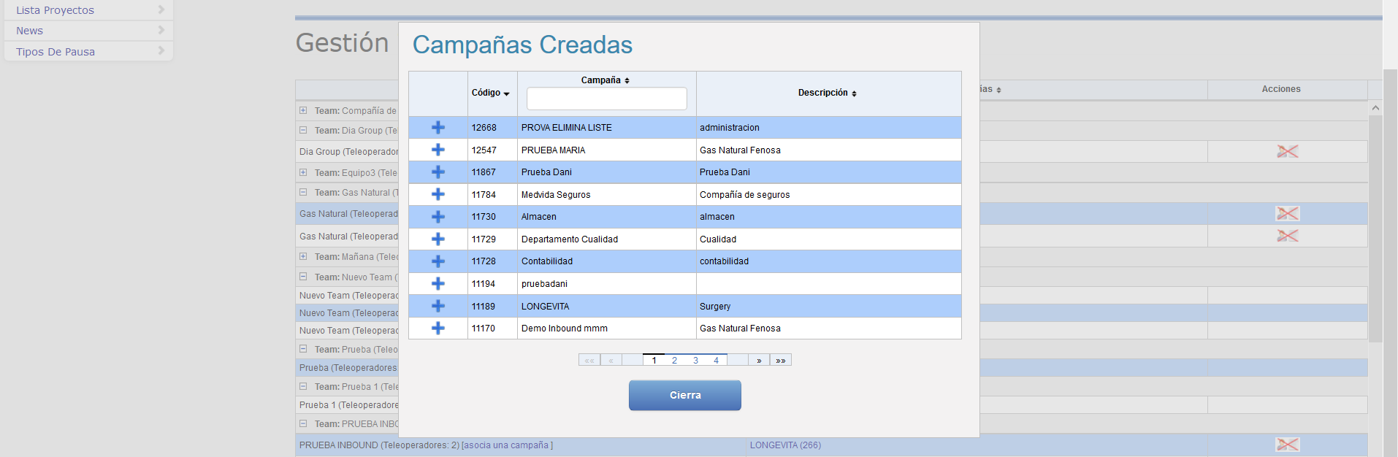Select the administracion description cell
The height and width of the screenshot is (457, 1398).
click(x=829, y=128)
